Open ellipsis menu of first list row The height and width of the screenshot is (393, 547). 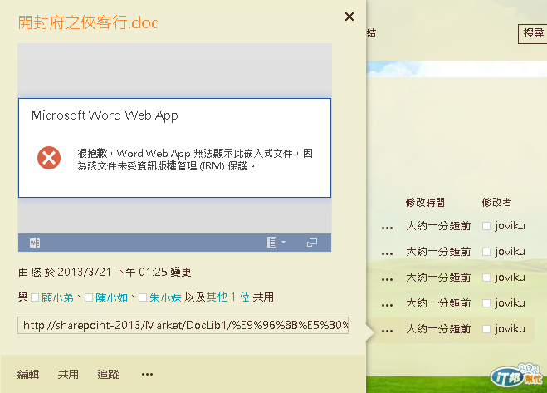[388, 228]
